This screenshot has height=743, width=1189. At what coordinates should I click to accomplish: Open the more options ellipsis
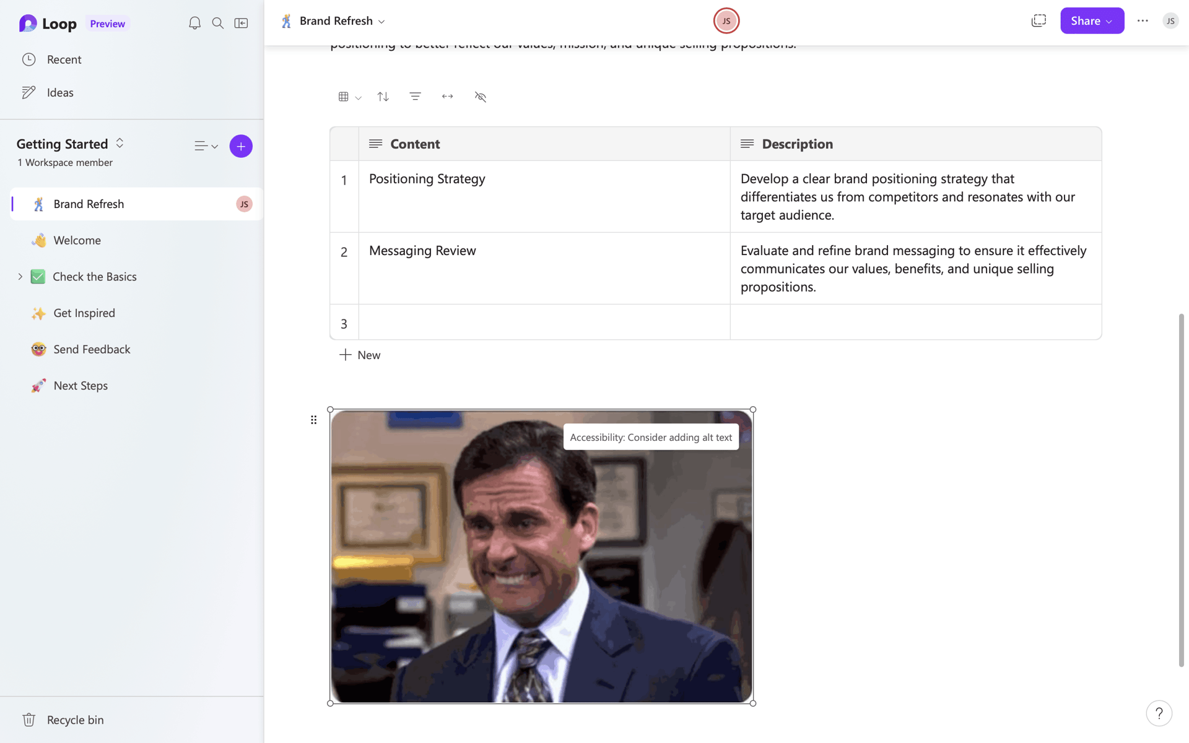[x=1143, y=21]
